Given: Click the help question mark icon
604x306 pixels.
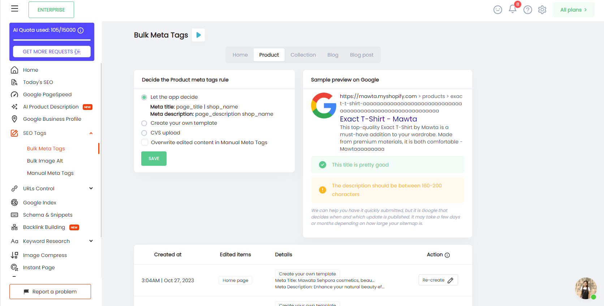Looking at the screenshot, I should pos(528,10).
